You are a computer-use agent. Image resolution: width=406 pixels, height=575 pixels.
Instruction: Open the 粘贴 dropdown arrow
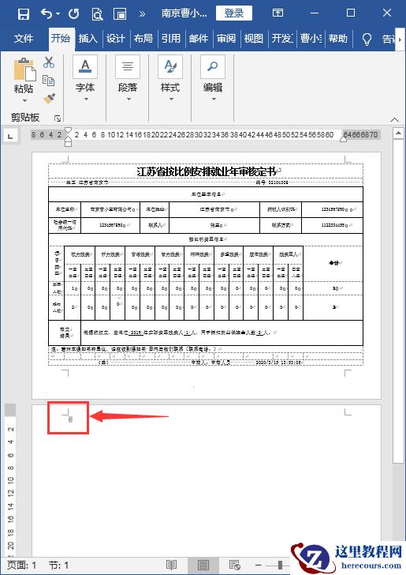click(x=24, y=100)
